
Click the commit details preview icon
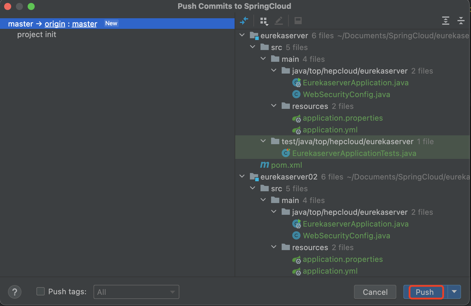click(298, 21)
